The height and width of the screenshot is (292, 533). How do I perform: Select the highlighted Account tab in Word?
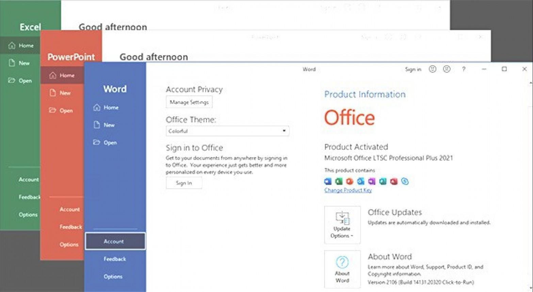click(x=115, y=241)
